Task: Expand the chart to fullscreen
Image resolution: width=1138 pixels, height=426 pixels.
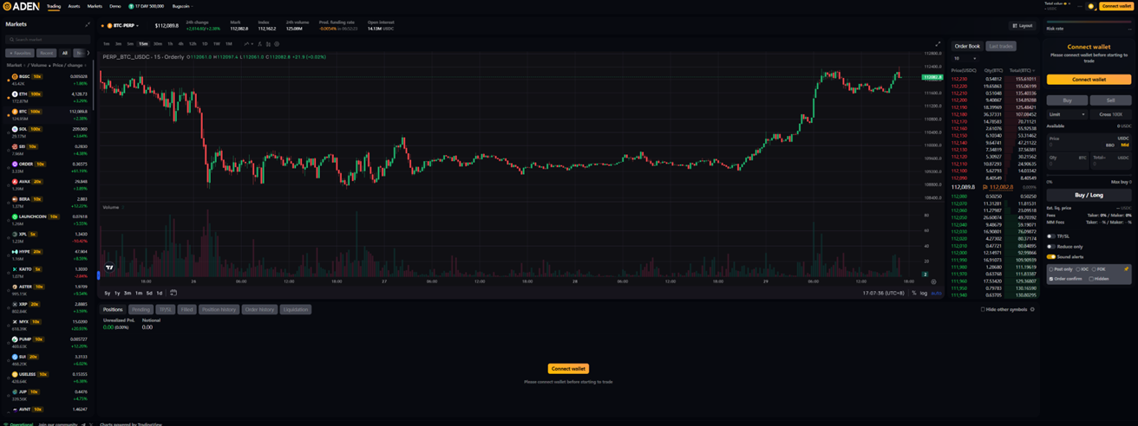Action: [938, 44]
